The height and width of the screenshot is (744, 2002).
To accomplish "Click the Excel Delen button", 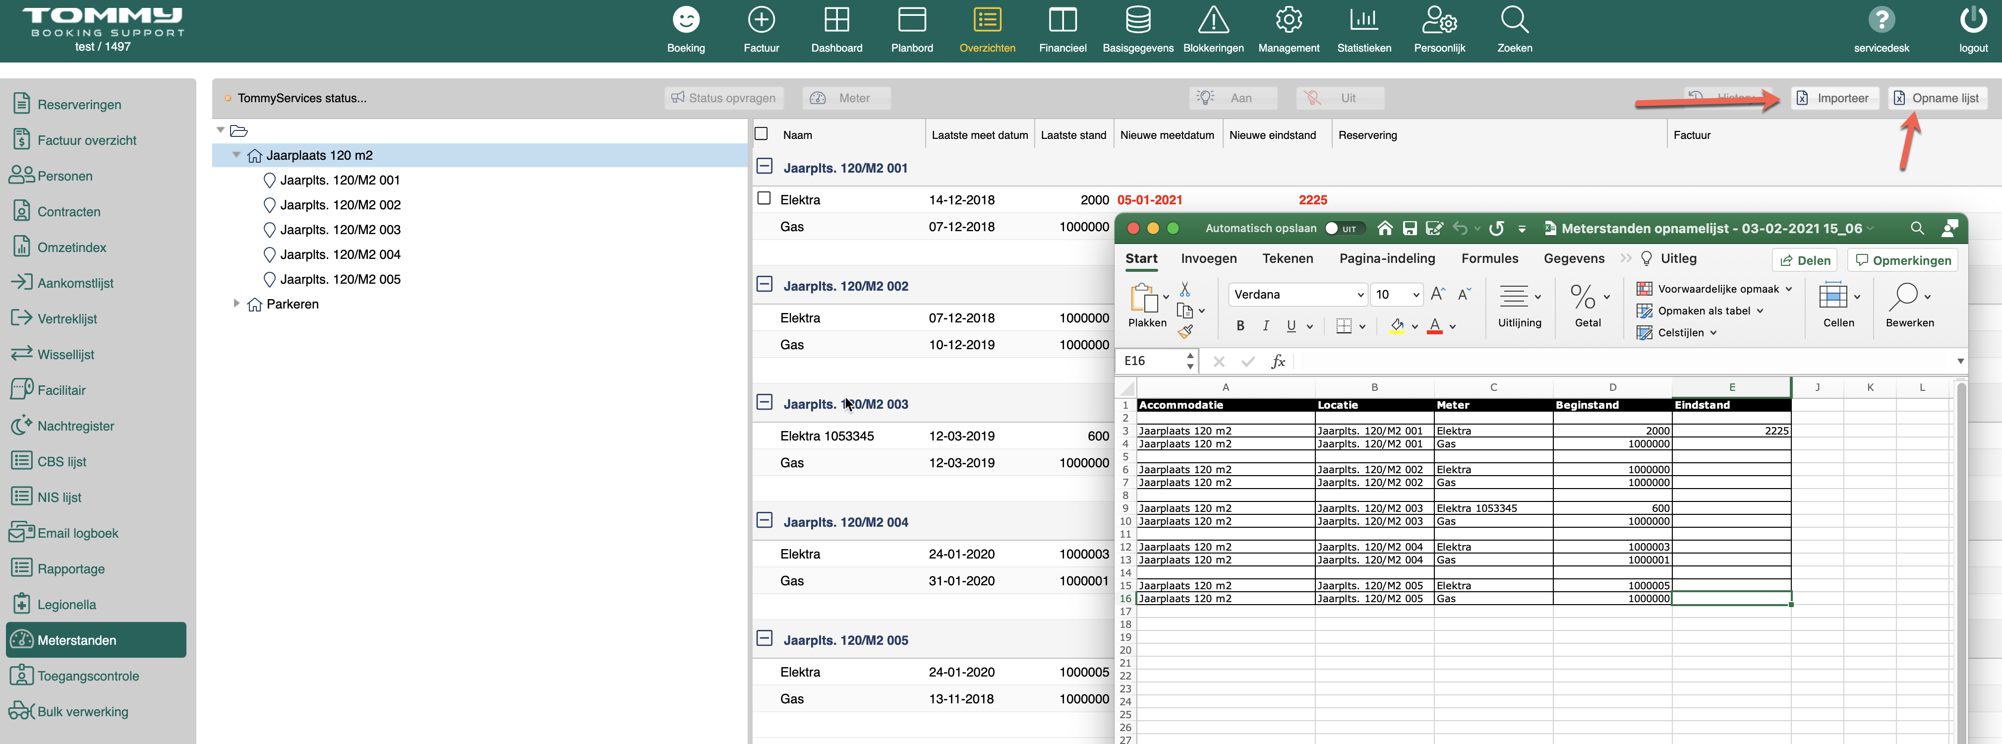I will (x=1805, y=260).
